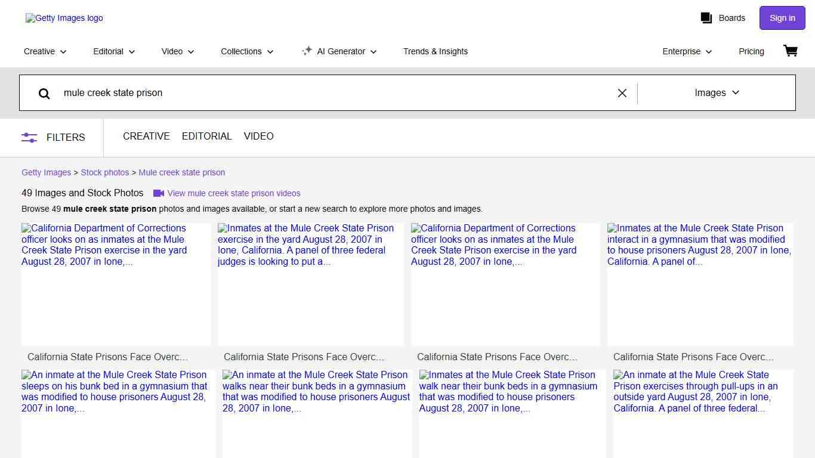The width and height of the screenshot is (815, 458).
Task: Click the Getty Images logo
Action: [x=64, y=18]
